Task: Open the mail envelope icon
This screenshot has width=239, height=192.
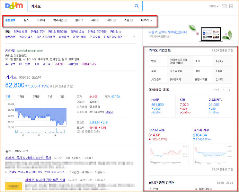Action: click(x=224, y=6)
